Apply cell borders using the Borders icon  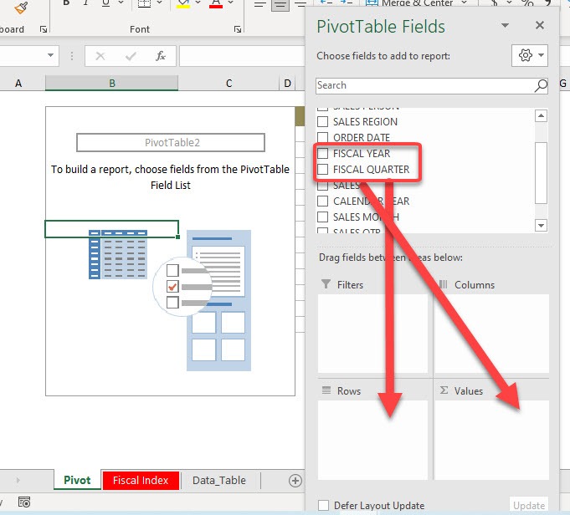(x=144, y=3)
